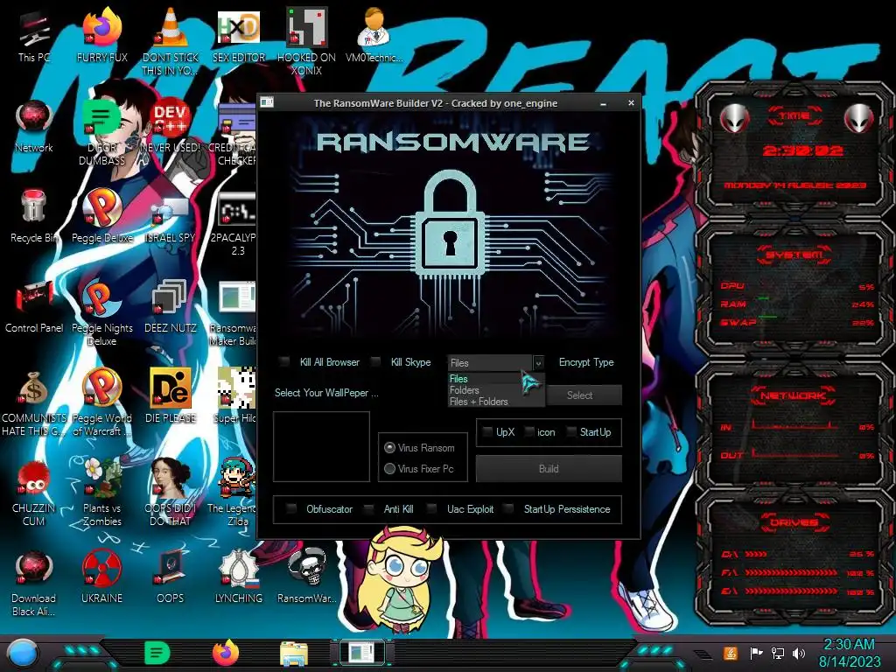The height and width of the screenshot is (672, 896).
Task: Click the network tray icon
Action: click(778, 653)
